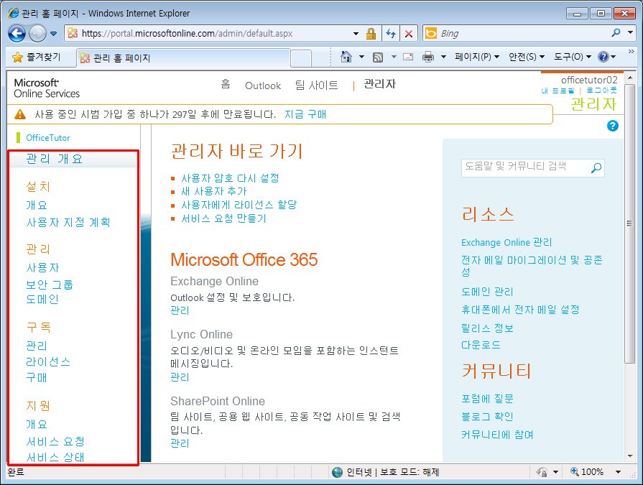Open the printer options dropdown arrow

click(x=443, y=57)
